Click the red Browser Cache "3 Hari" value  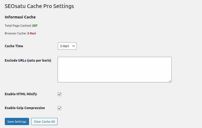point(31,34)
